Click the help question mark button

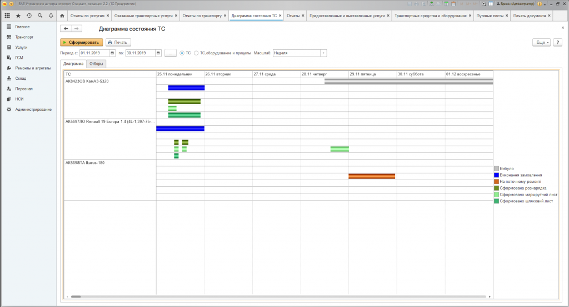point(558,42)
